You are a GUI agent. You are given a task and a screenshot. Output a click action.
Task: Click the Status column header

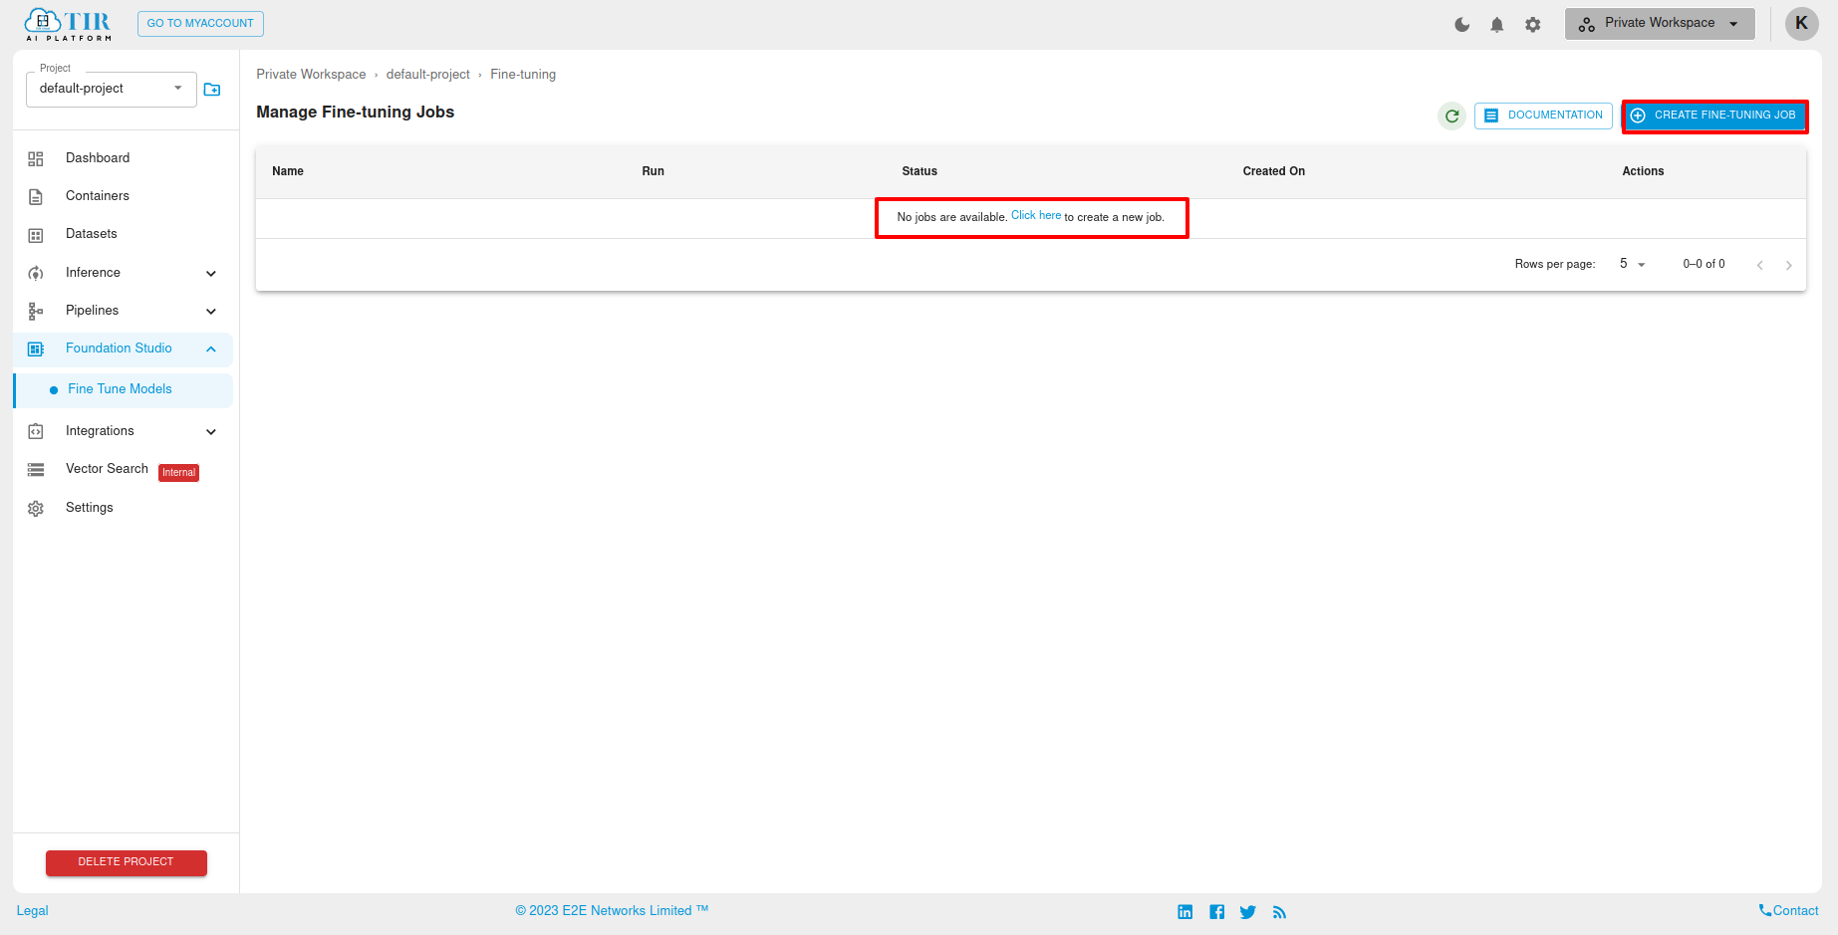click(919, 171)
